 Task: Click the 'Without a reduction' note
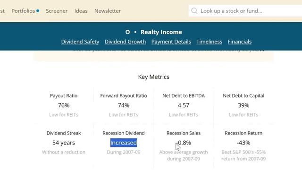tap(64, 152)
